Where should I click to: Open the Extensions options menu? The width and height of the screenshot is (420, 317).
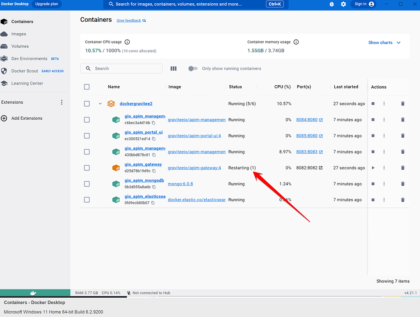click(x=62, y=102)
